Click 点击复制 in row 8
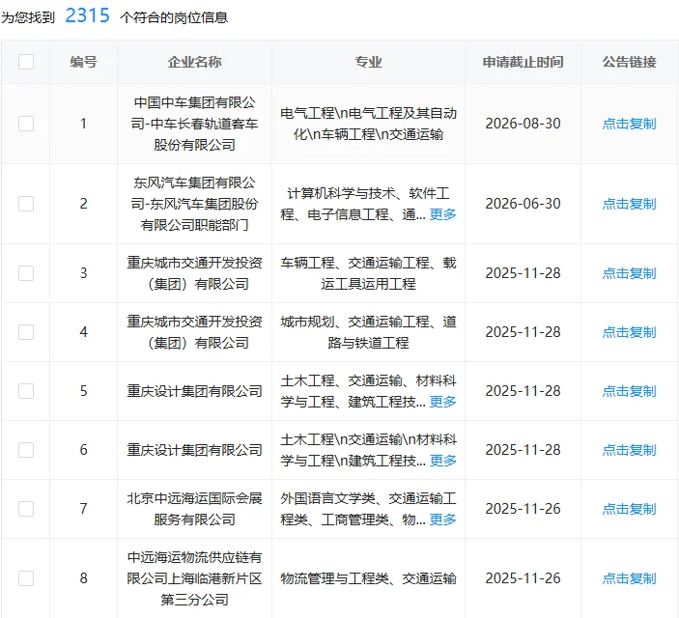Viewport: 679px width, 618px height. click(629, 578)
